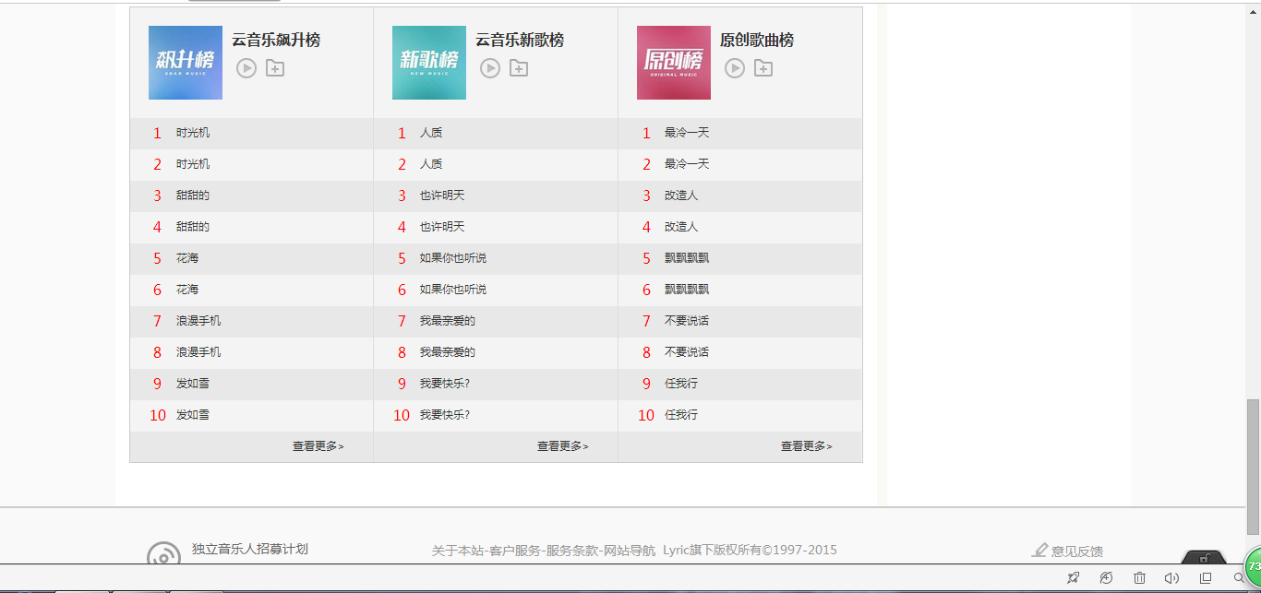This screenshot has height=593, width=1261.
Task: Open the 客户服务 footer link
Action: pos(515,551)
